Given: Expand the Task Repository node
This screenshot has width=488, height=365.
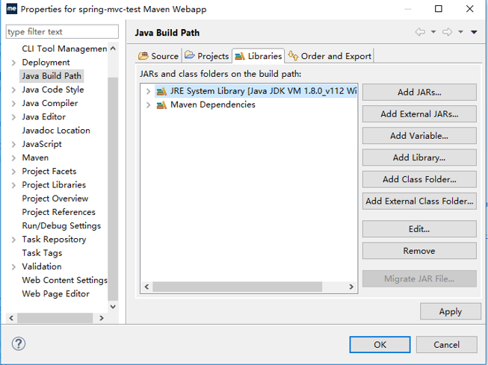Looking at the screenshot, I should [13, 240].
